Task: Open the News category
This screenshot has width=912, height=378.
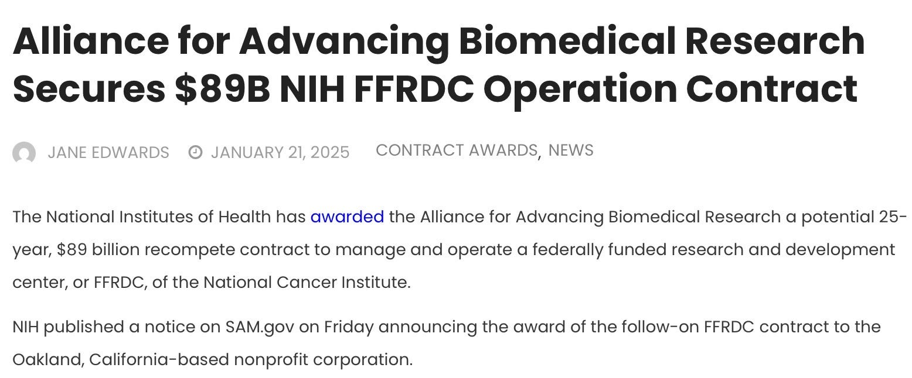Action: tap(571, 150)
